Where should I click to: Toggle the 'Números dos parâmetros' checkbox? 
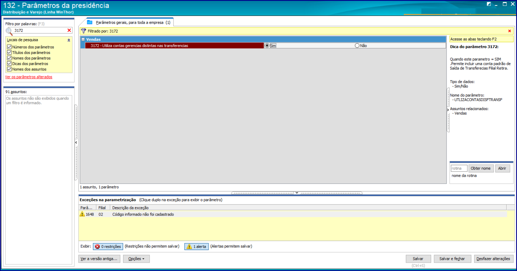[9, 47]
